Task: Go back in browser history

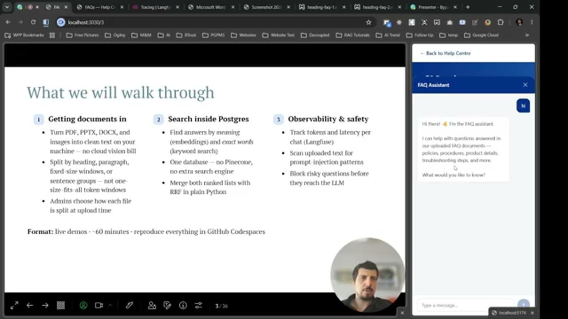Action: [8, 22]
